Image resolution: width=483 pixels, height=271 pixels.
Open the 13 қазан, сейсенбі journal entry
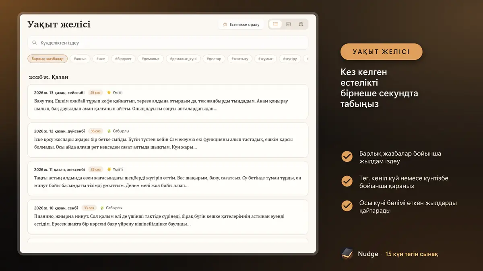[x=168, y=102]
